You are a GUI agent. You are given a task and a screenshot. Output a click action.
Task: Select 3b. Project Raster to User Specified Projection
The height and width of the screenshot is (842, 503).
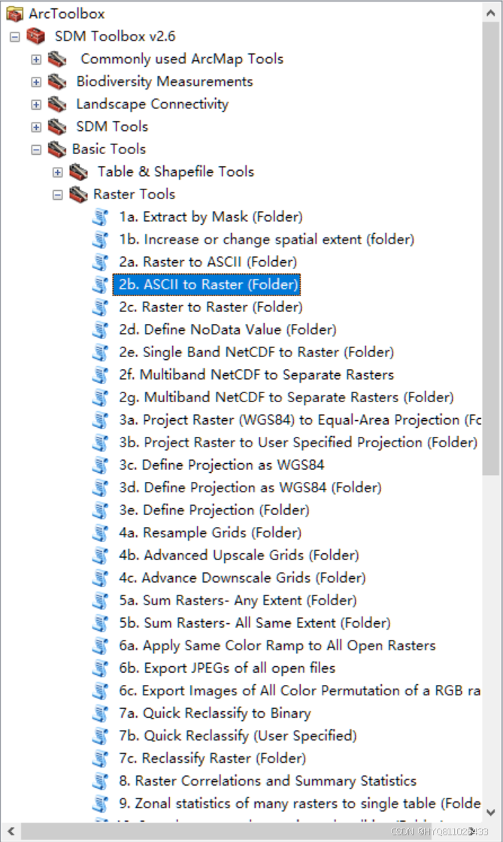point(298,443)
